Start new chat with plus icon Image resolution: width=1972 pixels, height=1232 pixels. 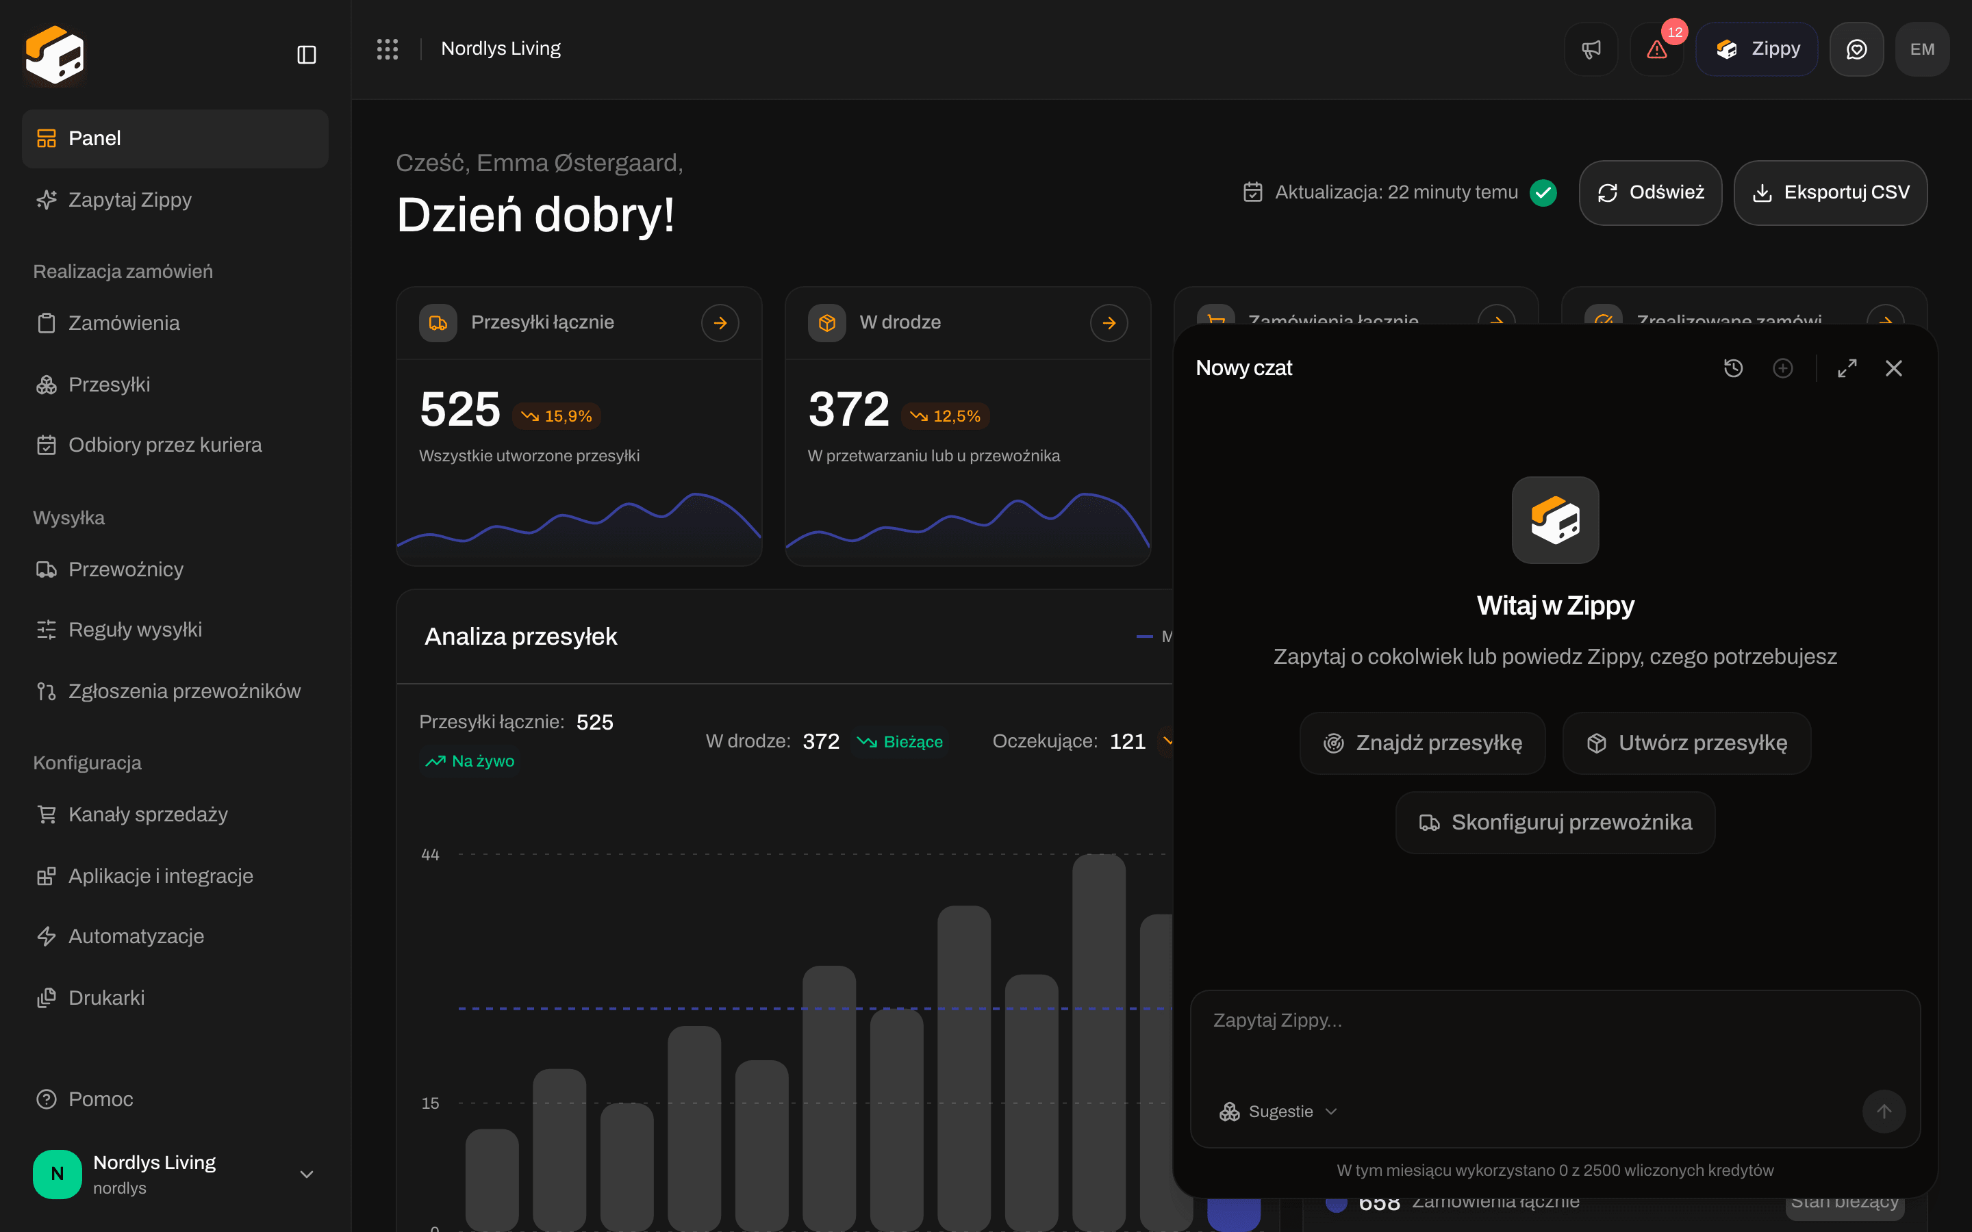[x=1783, y=368]
